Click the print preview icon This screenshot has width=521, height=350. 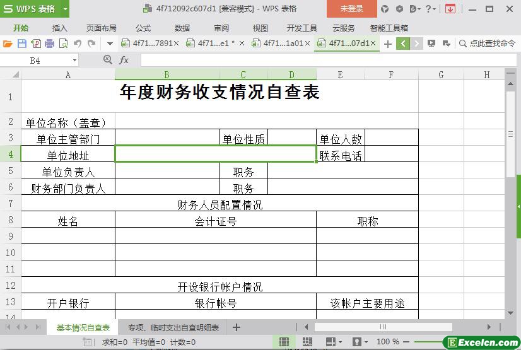(x=63, y=44)
